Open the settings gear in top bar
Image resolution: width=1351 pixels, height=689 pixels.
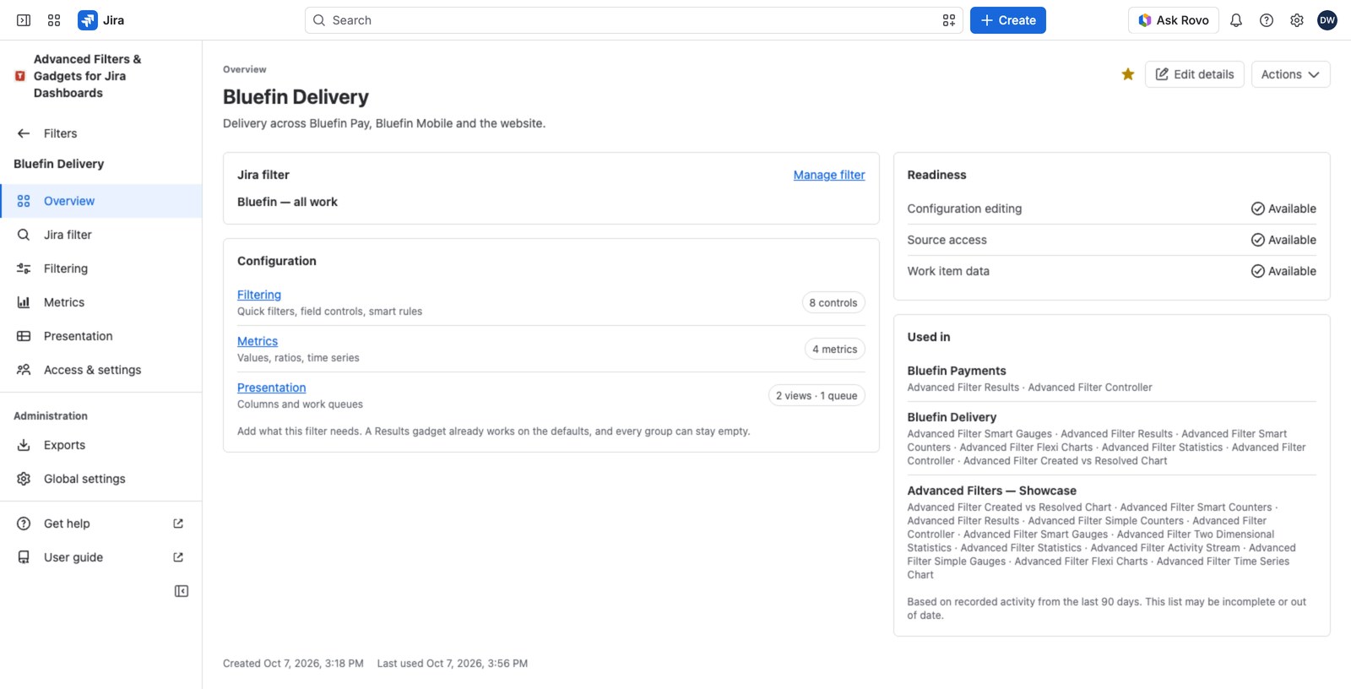1297,20
